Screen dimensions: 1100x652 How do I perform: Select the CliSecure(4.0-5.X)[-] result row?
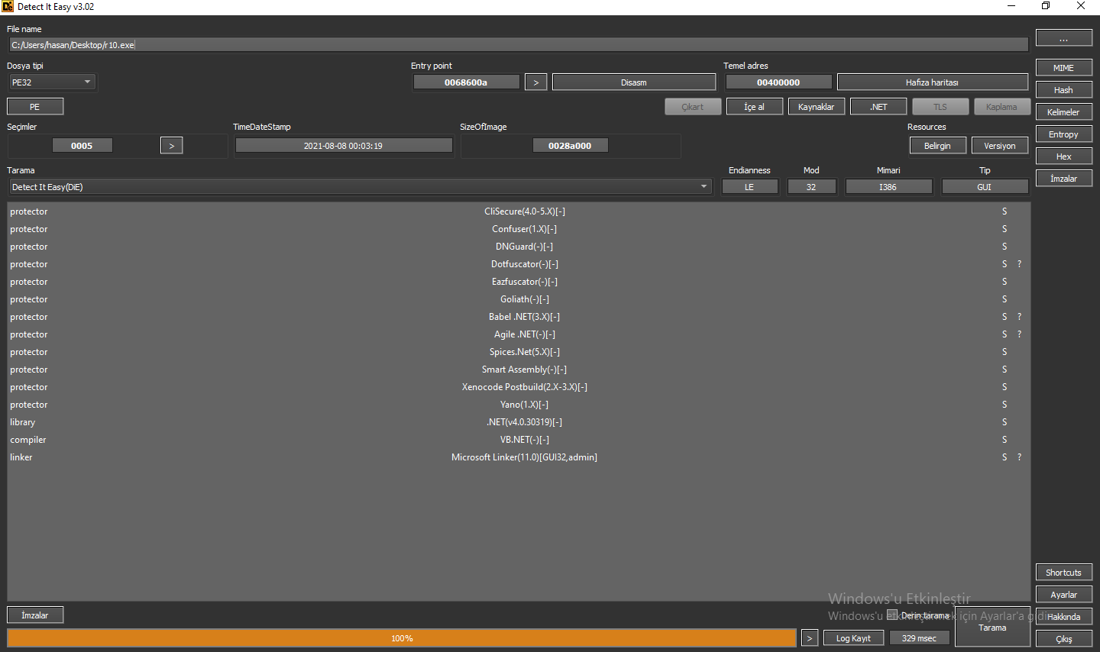tap(519, 211)
